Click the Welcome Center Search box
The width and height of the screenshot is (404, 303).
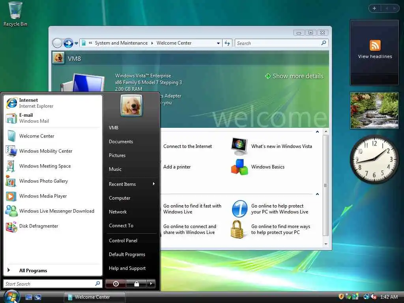tap(281, 43)
